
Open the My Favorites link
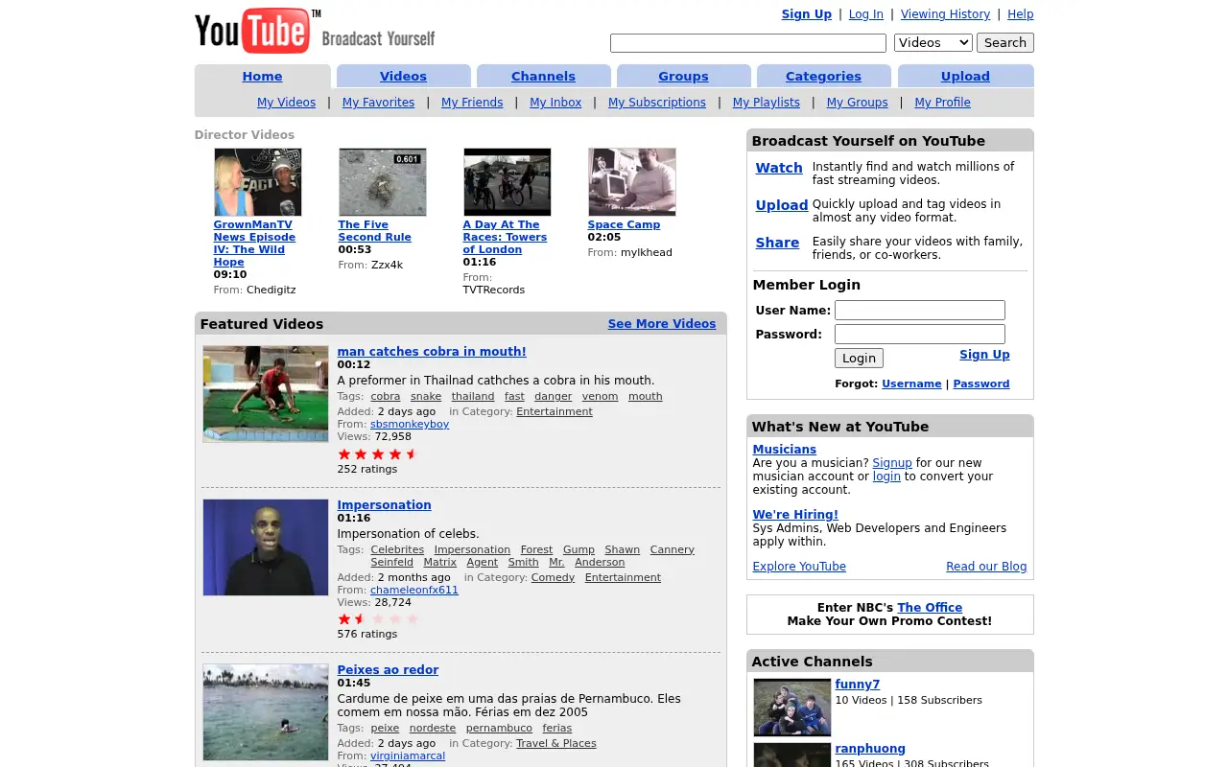coord(378,103)
